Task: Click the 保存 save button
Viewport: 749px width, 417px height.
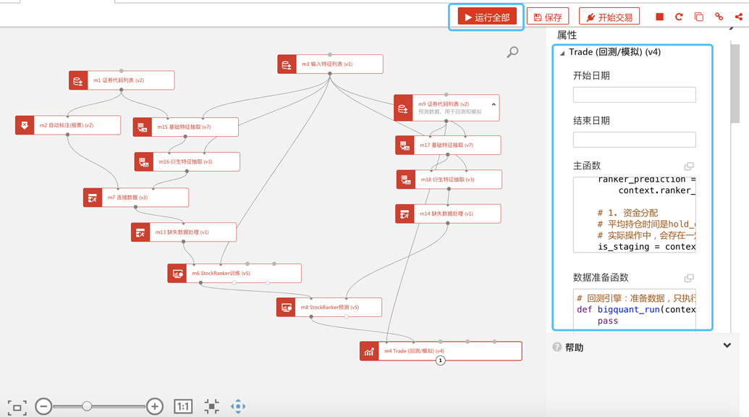Action: (x=548, y=17)
